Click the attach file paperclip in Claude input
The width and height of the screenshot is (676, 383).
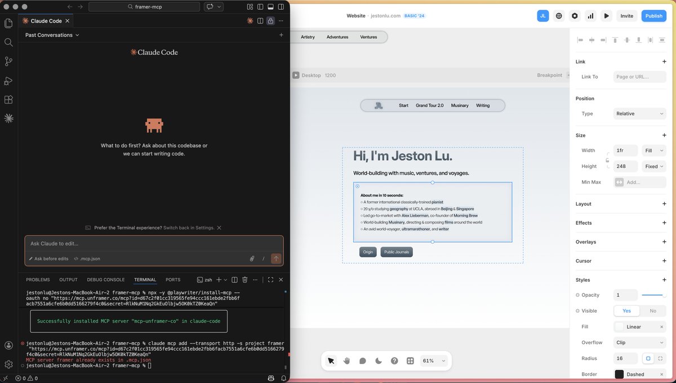(x=252, y=259)
